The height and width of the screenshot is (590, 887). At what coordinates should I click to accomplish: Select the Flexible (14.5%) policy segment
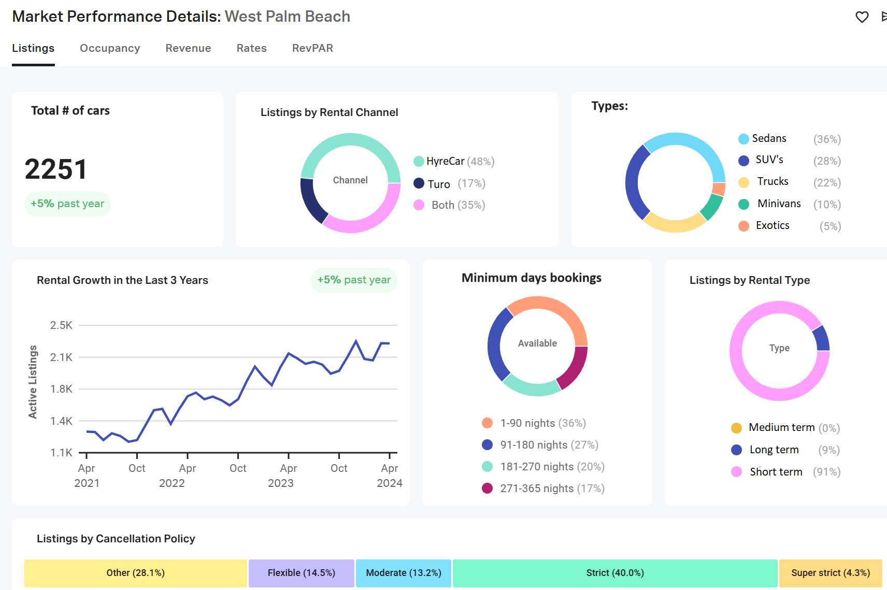(x=301, y=573)
